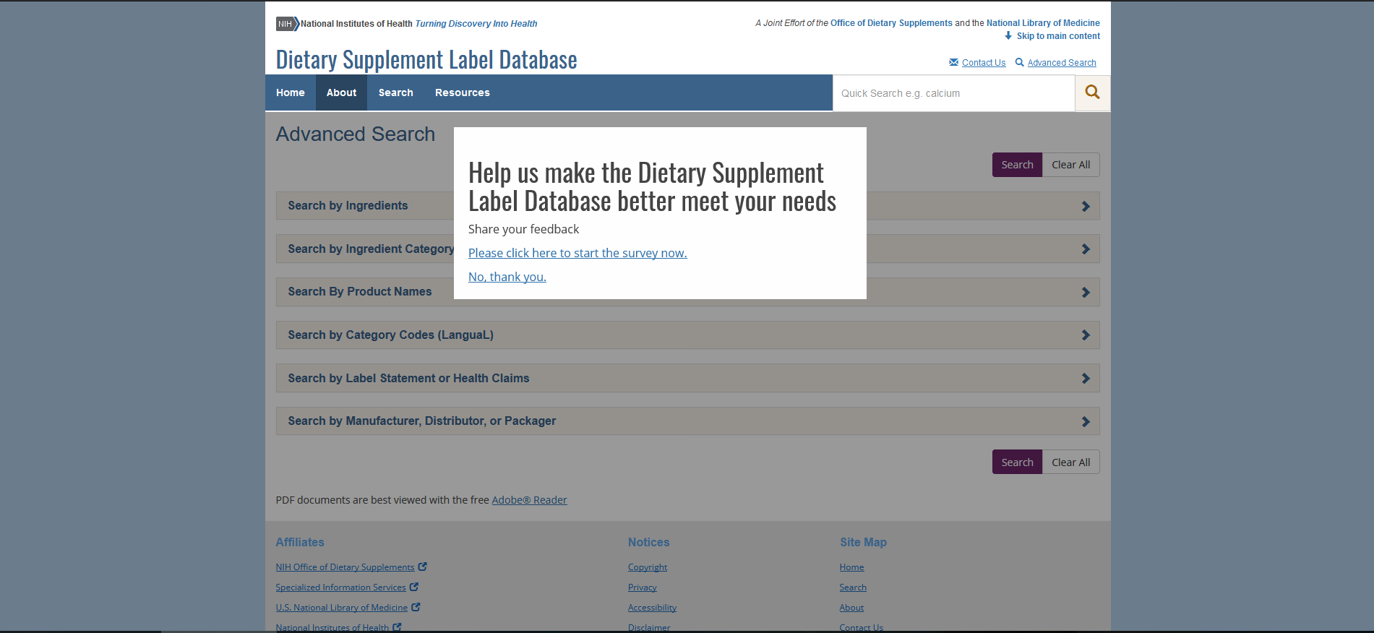
Task: Click the link to start the survey
Action: tap(577, 253)
